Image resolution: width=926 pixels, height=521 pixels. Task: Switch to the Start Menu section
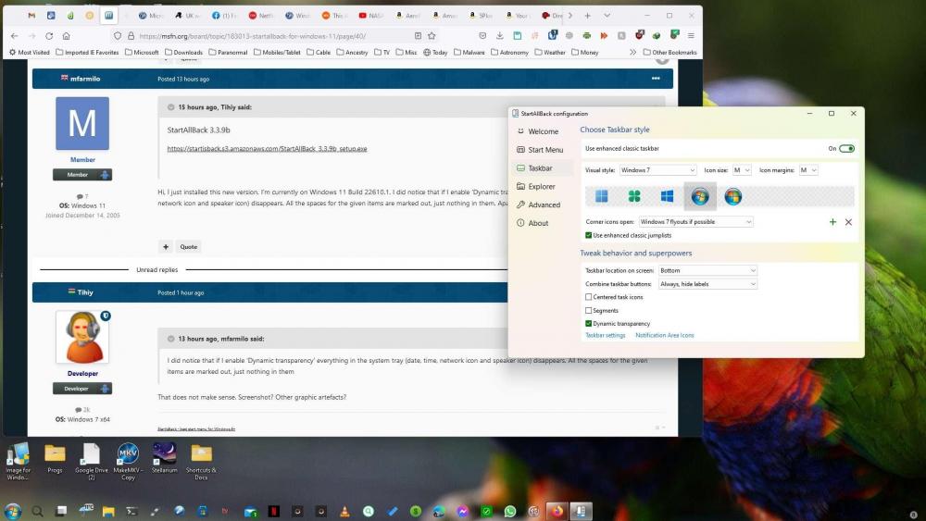544,150
